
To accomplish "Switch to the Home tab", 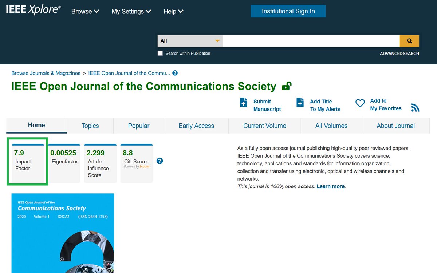I will pos(36,125).
